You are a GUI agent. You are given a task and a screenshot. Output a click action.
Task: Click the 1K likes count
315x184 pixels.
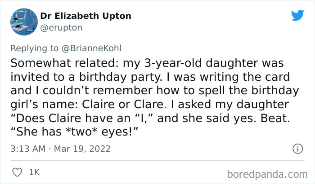tap(34, 172)
